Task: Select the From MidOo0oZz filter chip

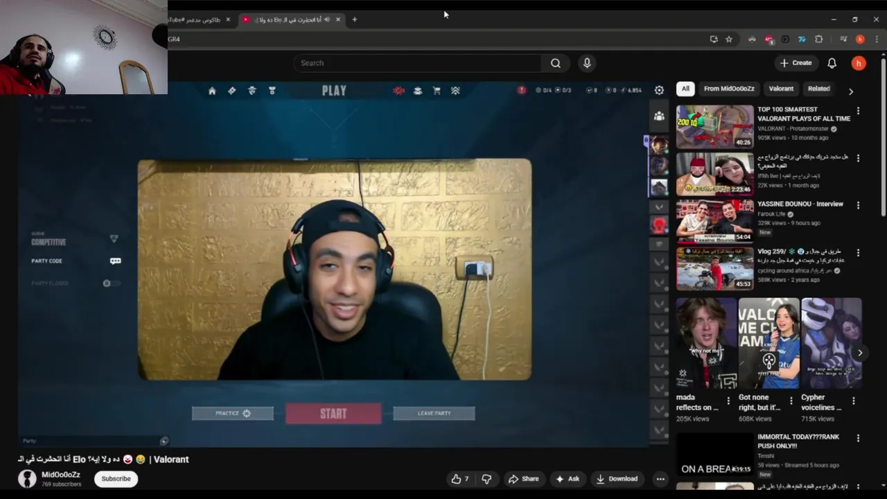Action: 729,89
